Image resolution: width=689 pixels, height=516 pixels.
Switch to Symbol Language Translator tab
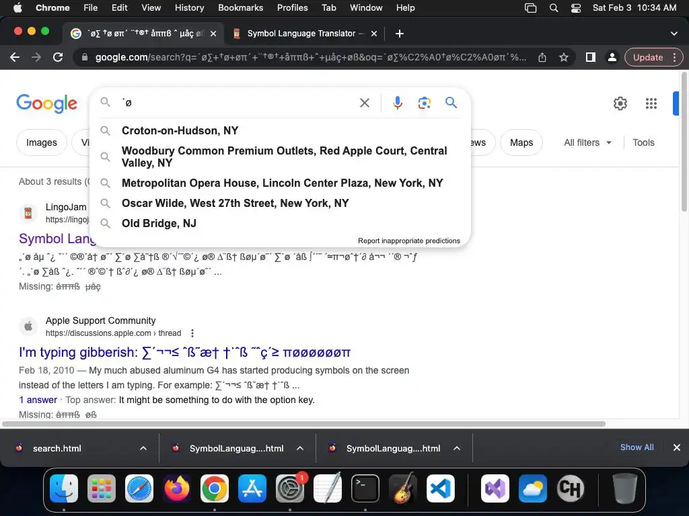coord(301,34)
